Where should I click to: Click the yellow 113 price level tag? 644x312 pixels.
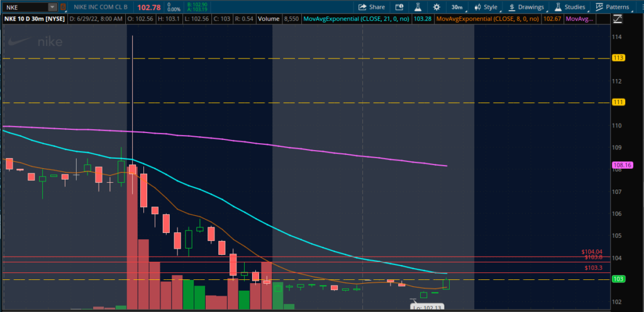click(618, 58)
